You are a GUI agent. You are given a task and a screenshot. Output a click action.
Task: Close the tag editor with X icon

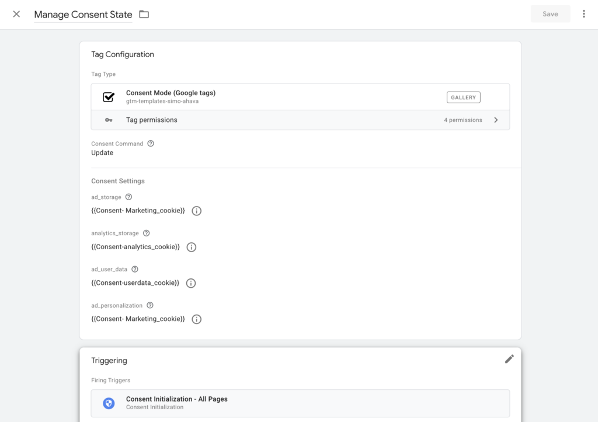(x=16, y=14)
